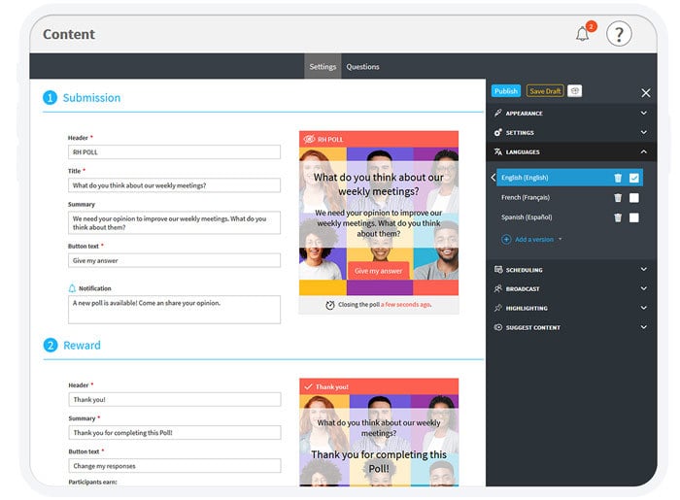Click the Reward Header field 'Thank you!'
The image size is (680, 500).
174,399
